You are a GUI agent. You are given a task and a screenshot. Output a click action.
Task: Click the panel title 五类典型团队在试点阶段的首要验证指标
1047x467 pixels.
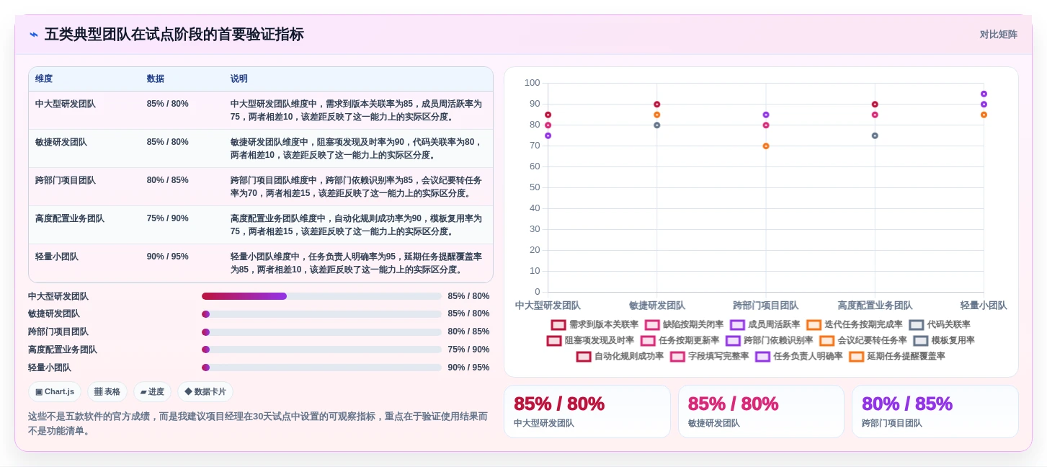[174, 35]
